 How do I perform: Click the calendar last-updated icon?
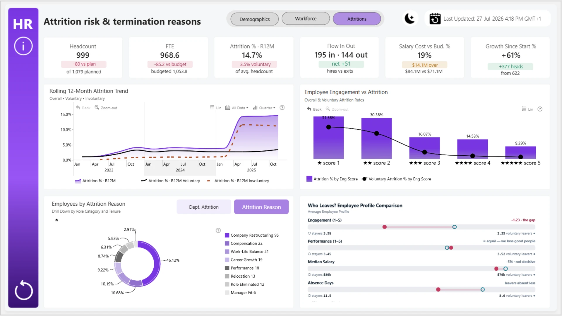pyautogui.click(x=435, y=19)
